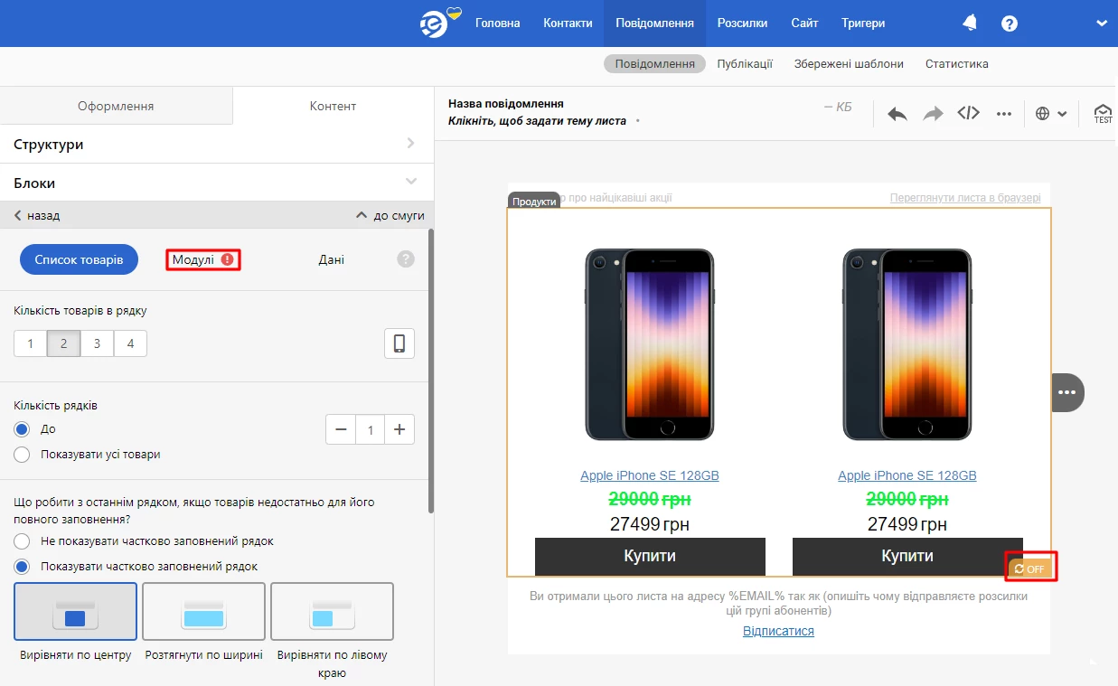This screenshot has width=1118, height=686.
Task: Click the left iPhone product image
Action: [x=650, y=344]
